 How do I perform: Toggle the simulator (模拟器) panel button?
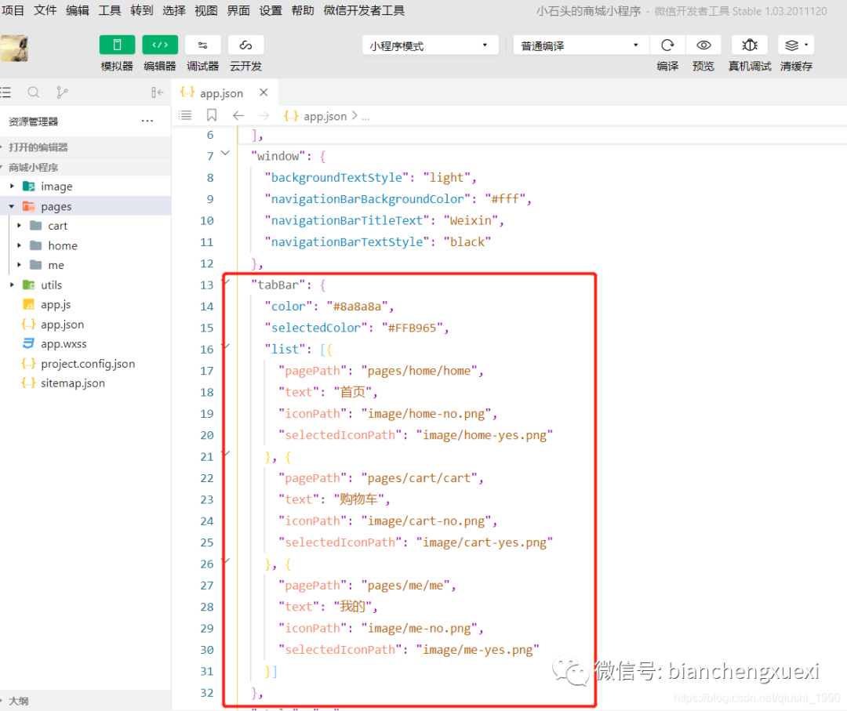pos(117,45)
